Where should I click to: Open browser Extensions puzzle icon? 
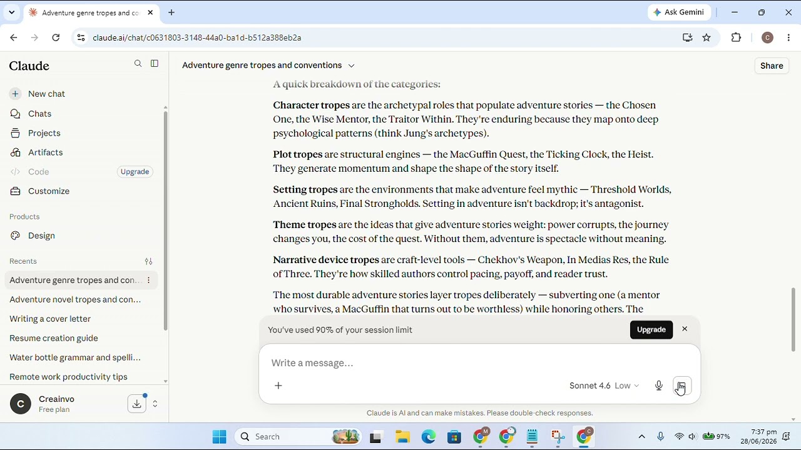736,37
